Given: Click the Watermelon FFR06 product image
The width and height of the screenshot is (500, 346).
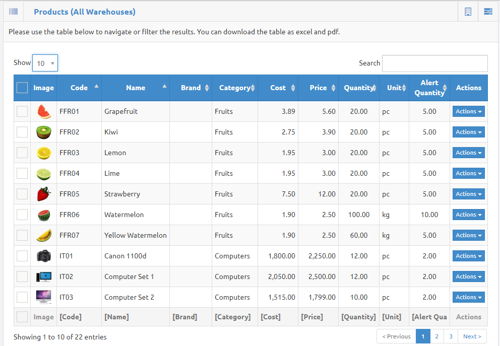Looking at the screenshot, I should point(44,215).
